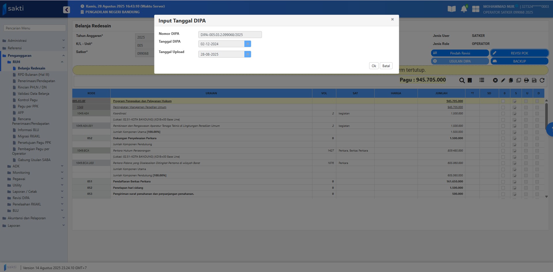Toggle O checkbox for row 1049.AEA

[x=503, y=114]
